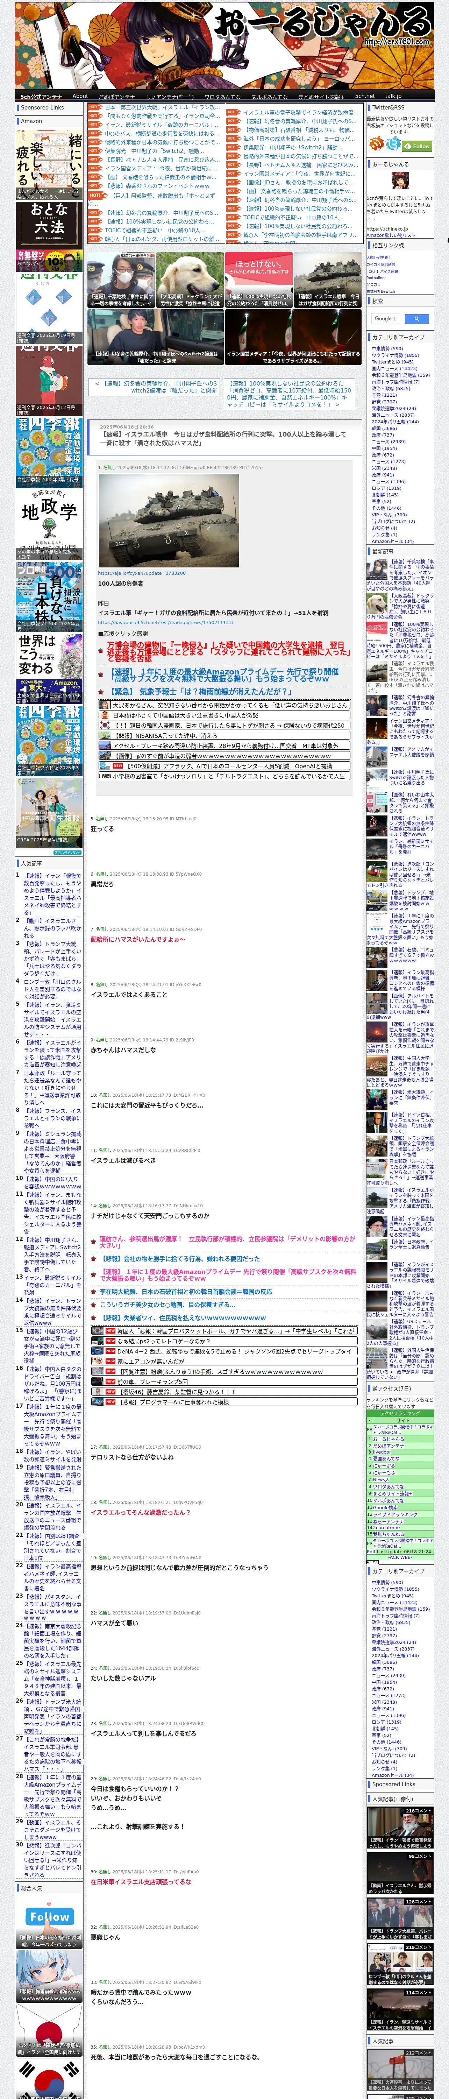
Task: Open the hayabusa9.5ch.net thread link
Action: [165, 623]
